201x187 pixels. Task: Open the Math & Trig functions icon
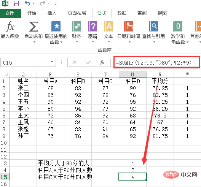[x=178, y=27]
